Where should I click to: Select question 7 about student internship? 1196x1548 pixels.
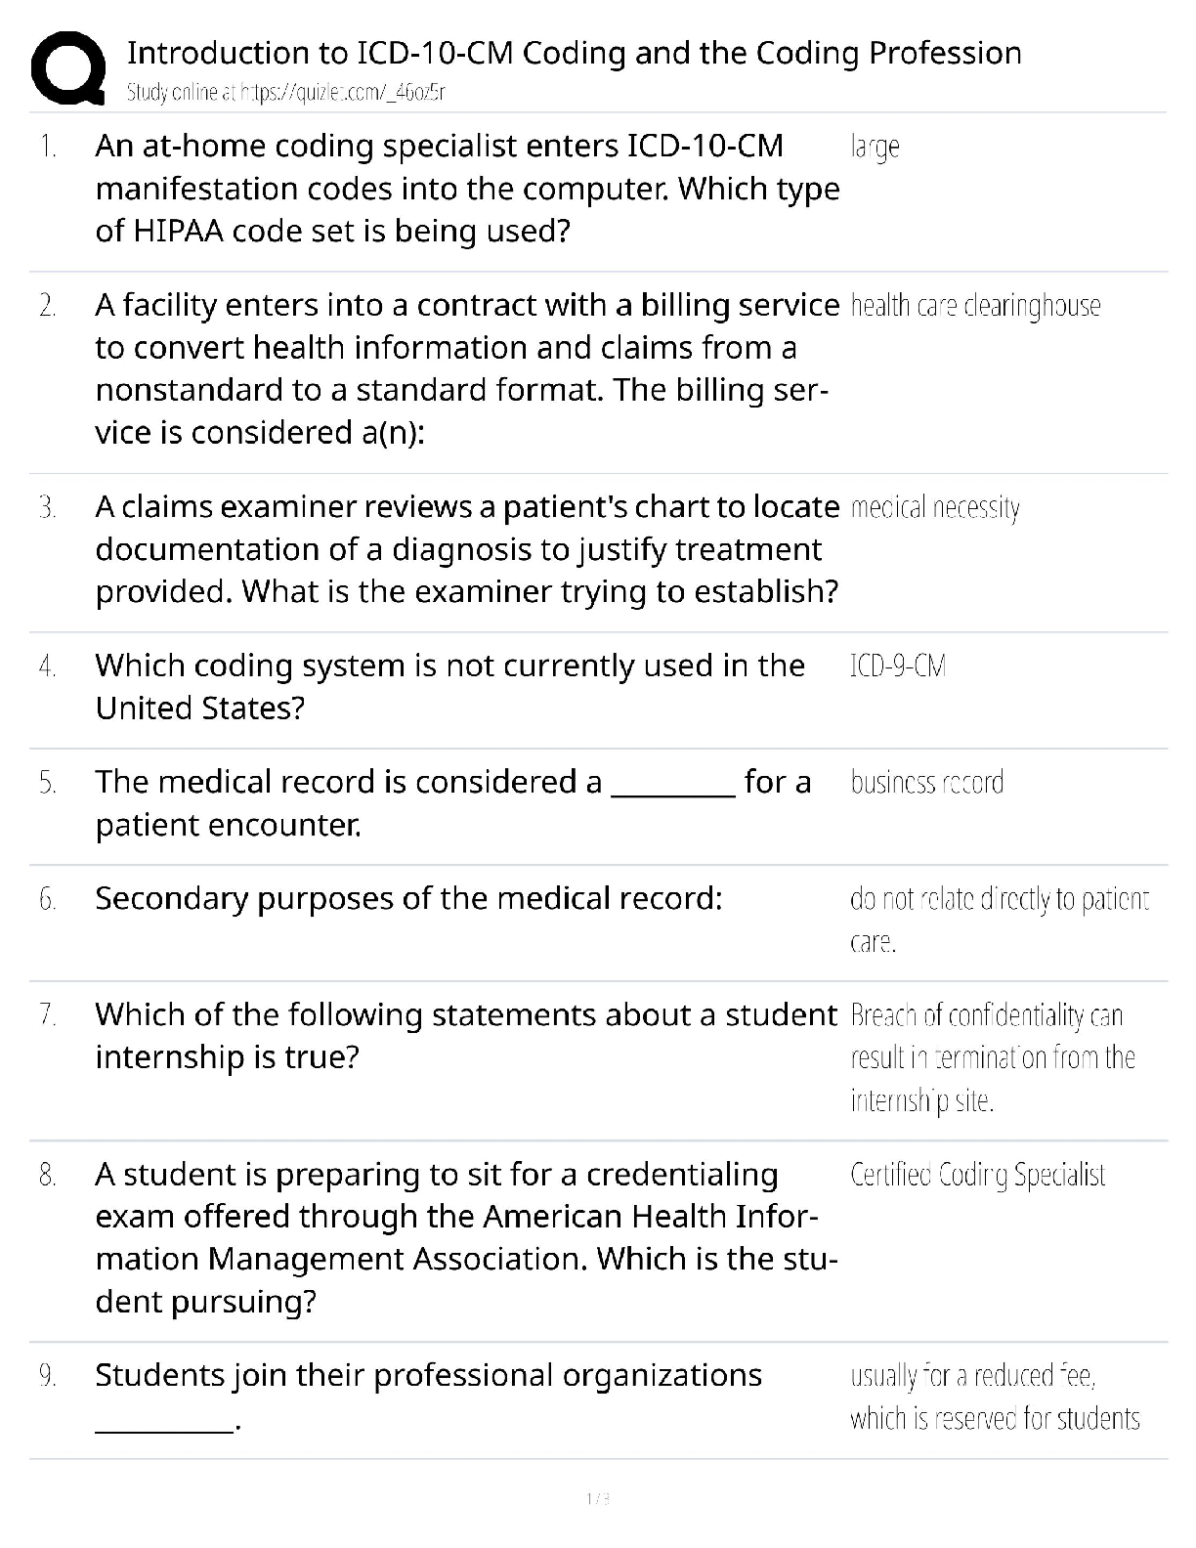(x=466, y=1036)
